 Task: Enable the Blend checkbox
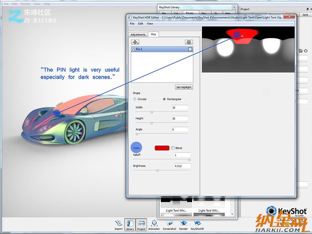[173, 148]
